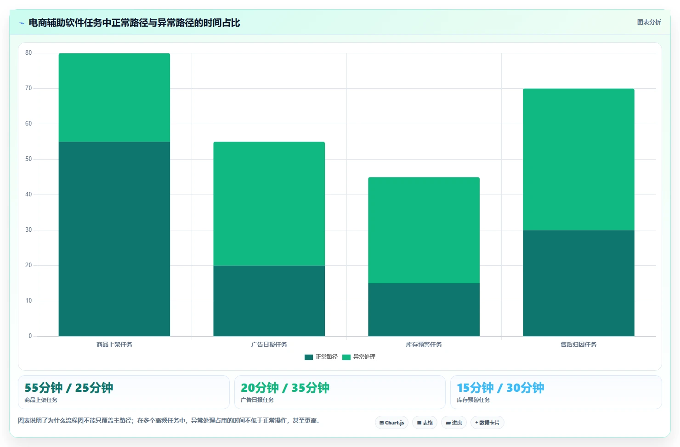Click the light 异常处理 segment of 库存预警任务 bar
The image size is (680, 447).
click(424, 230)
